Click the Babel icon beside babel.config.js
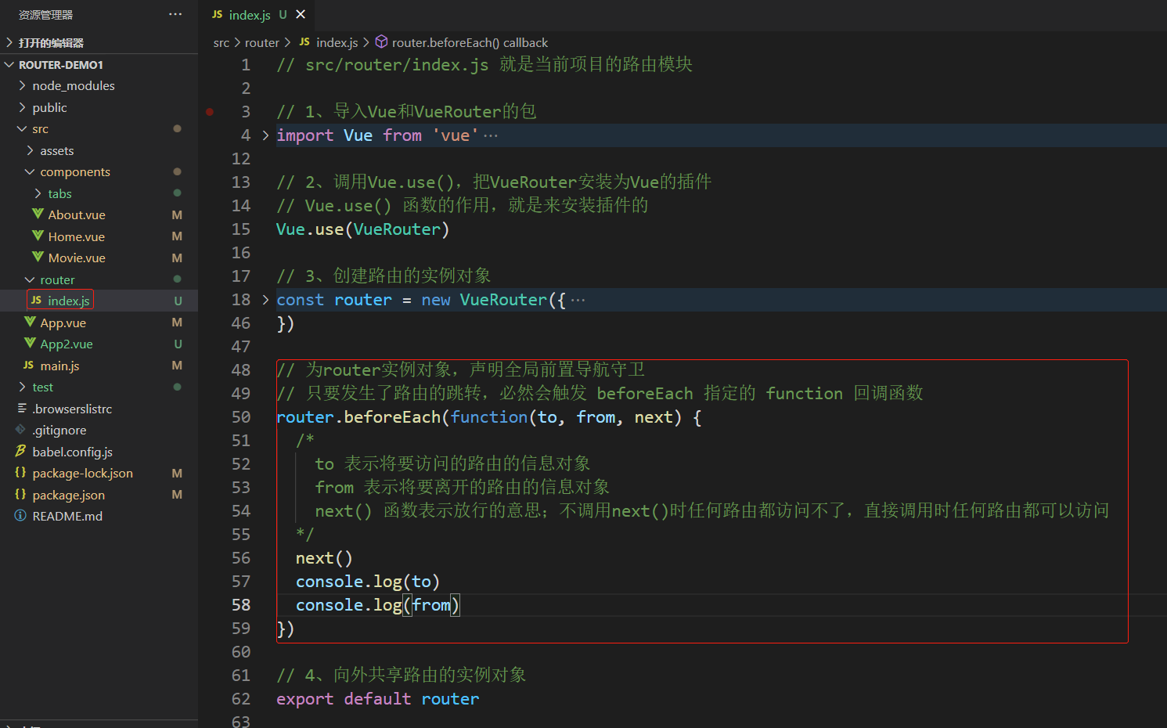Viewport: 1167px width, 728px height. point(21,451)
